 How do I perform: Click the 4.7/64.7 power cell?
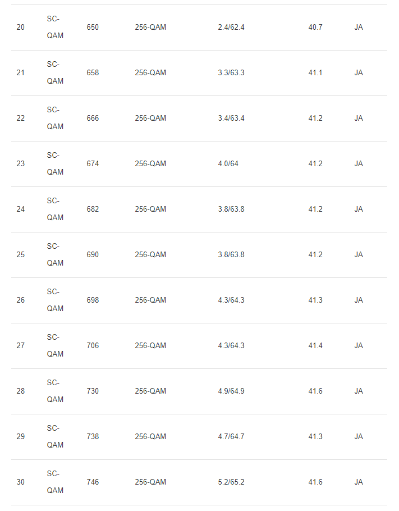231,437
